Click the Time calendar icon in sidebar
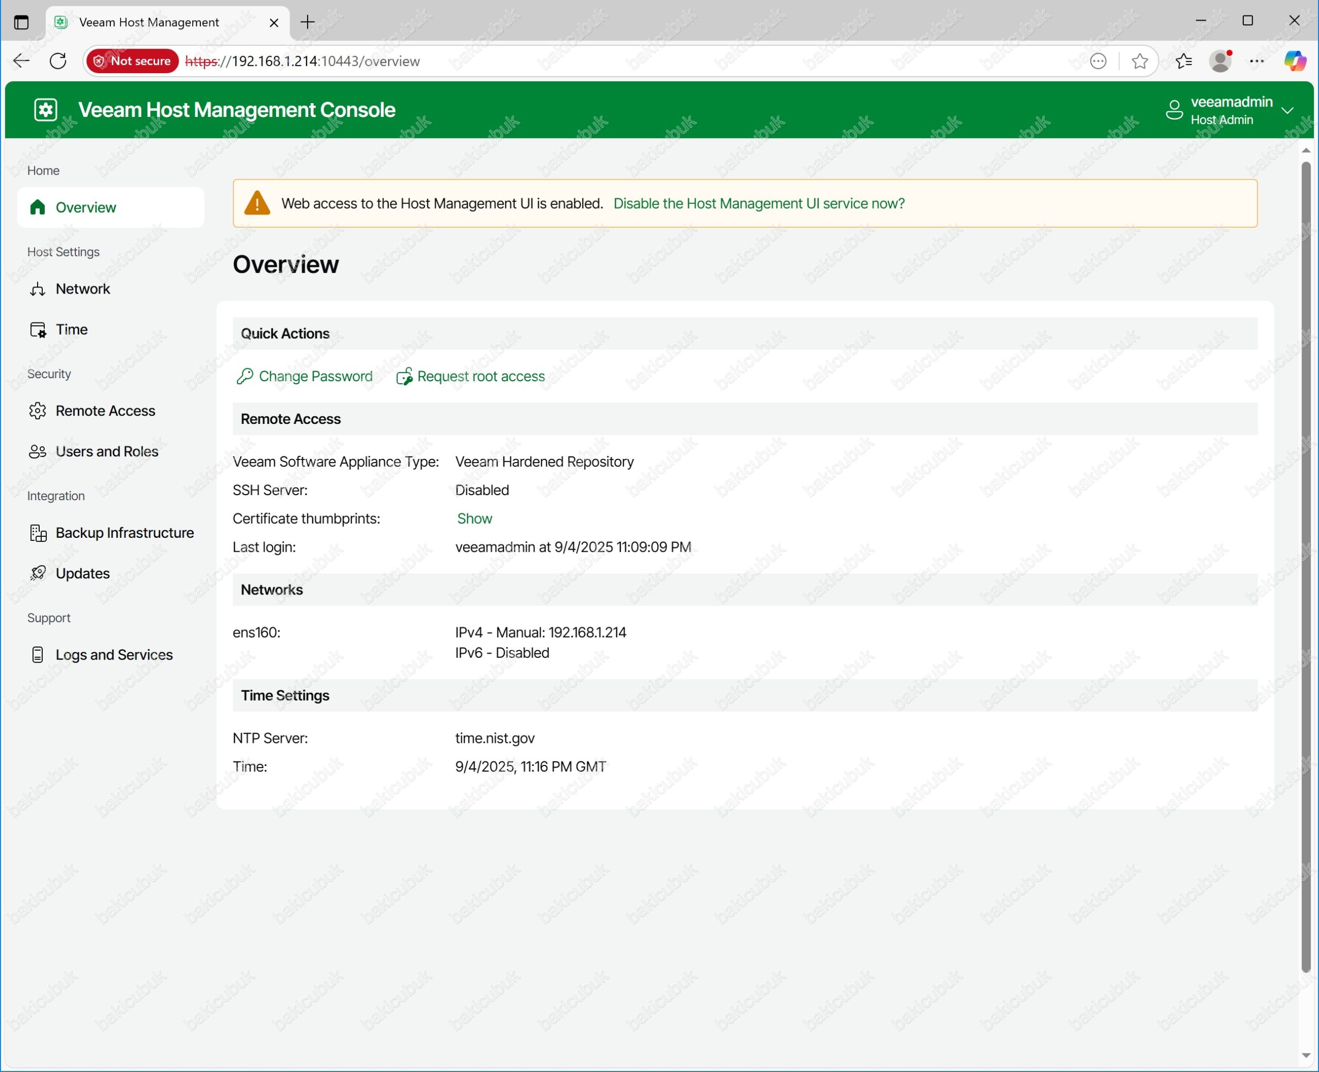This screenshot has height=1072, width=1319. tap(38, 330)
